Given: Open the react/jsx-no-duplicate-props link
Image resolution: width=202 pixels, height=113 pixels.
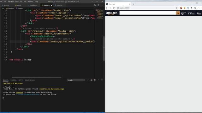Looking at the screenshot, I should [52, 89].
